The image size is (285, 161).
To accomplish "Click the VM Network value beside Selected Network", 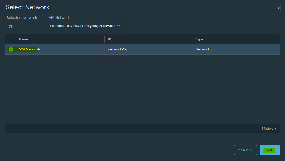I will tap(59, 18).
